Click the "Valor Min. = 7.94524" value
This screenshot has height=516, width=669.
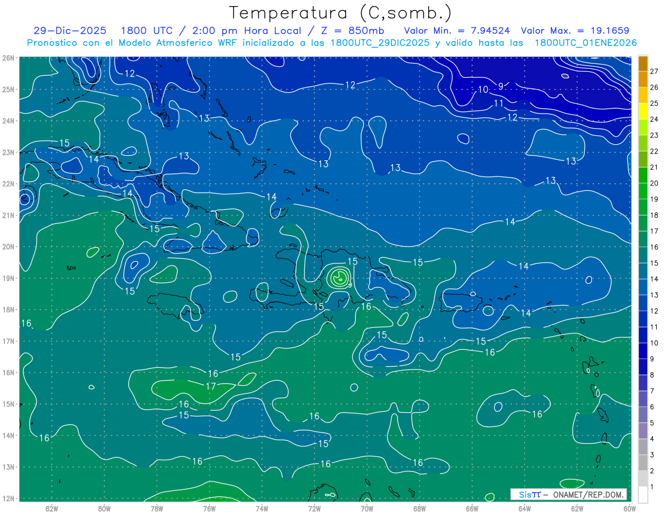tap(457, 31)
